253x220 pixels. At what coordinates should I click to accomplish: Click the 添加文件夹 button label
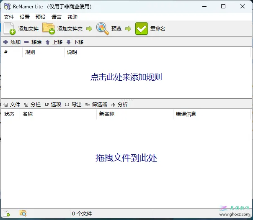point(70,29)
